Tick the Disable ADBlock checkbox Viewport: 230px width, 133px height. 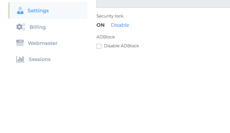click(x=99, y=46)
